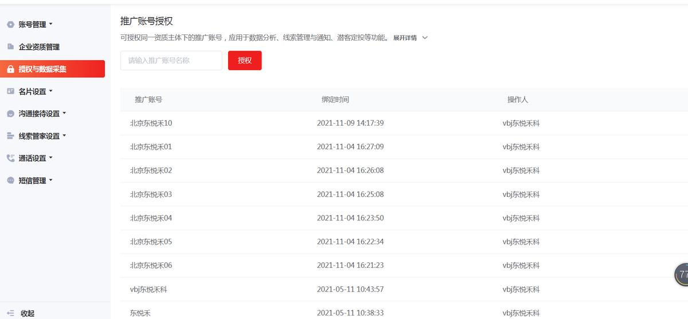Image resolution: width=688 pixels, height=319 pixels.
Task: Click the lock icon beside 授权与数据采集
Action: point(10,69)
